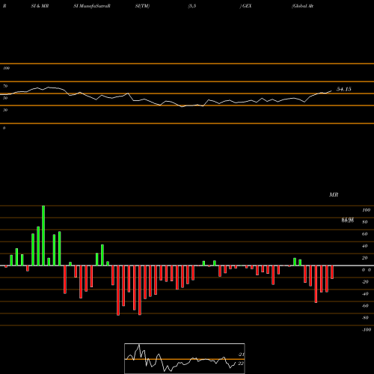Open the mini overview chart at the bottom

coord(185,358)
